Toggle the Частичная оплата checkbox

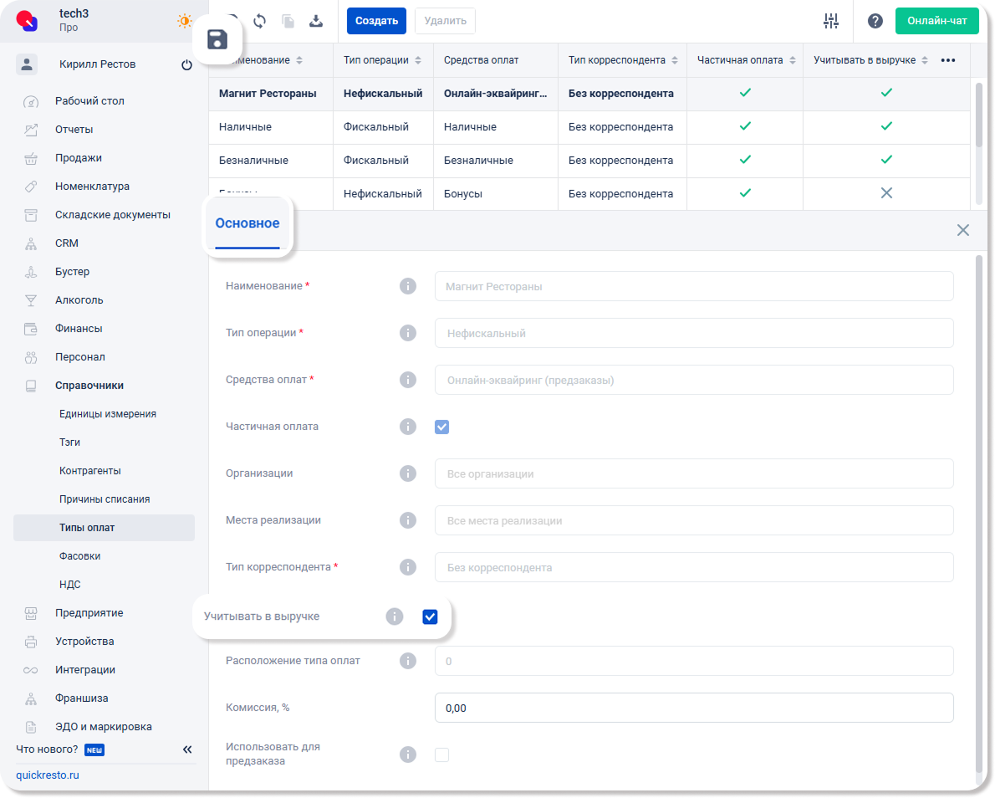[441, 427]
